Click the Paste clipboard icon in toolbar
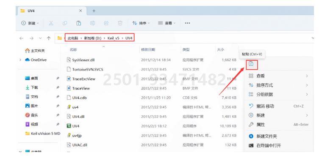Screen dimensions: 330x158 [79, 23]
